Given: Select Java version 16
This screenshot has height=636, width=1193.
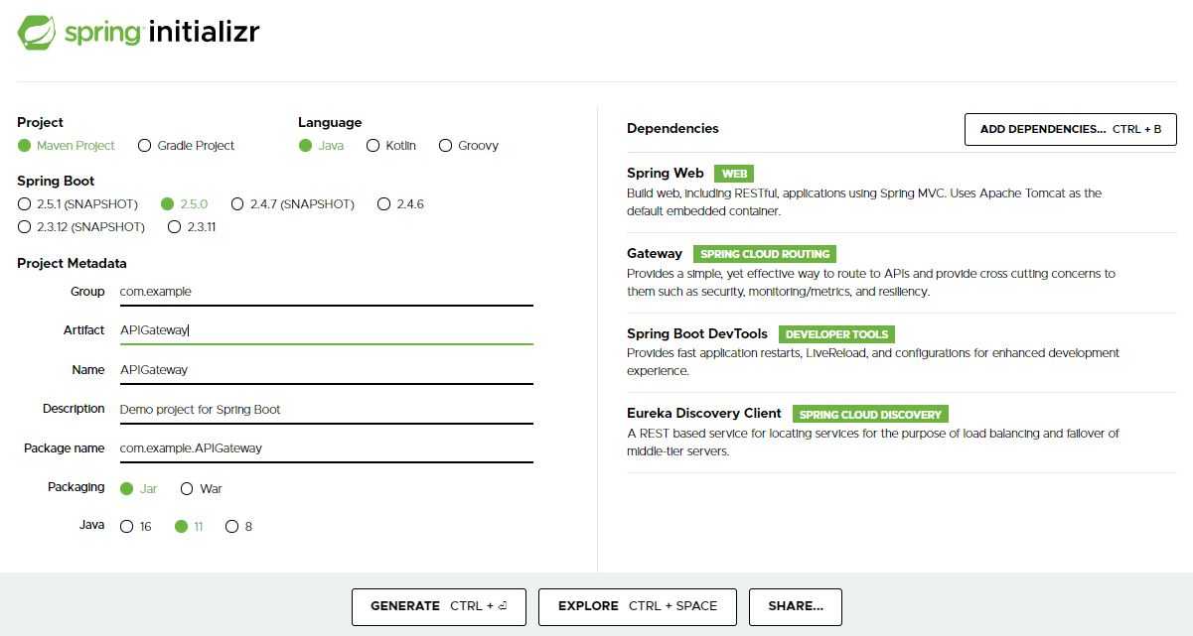Looking at the screenshot, I should pyautogui.click(x=136, y=527).
